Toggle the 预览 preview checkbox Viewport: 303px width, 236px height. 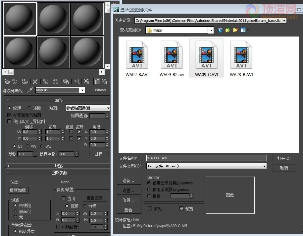coord(181,208)
